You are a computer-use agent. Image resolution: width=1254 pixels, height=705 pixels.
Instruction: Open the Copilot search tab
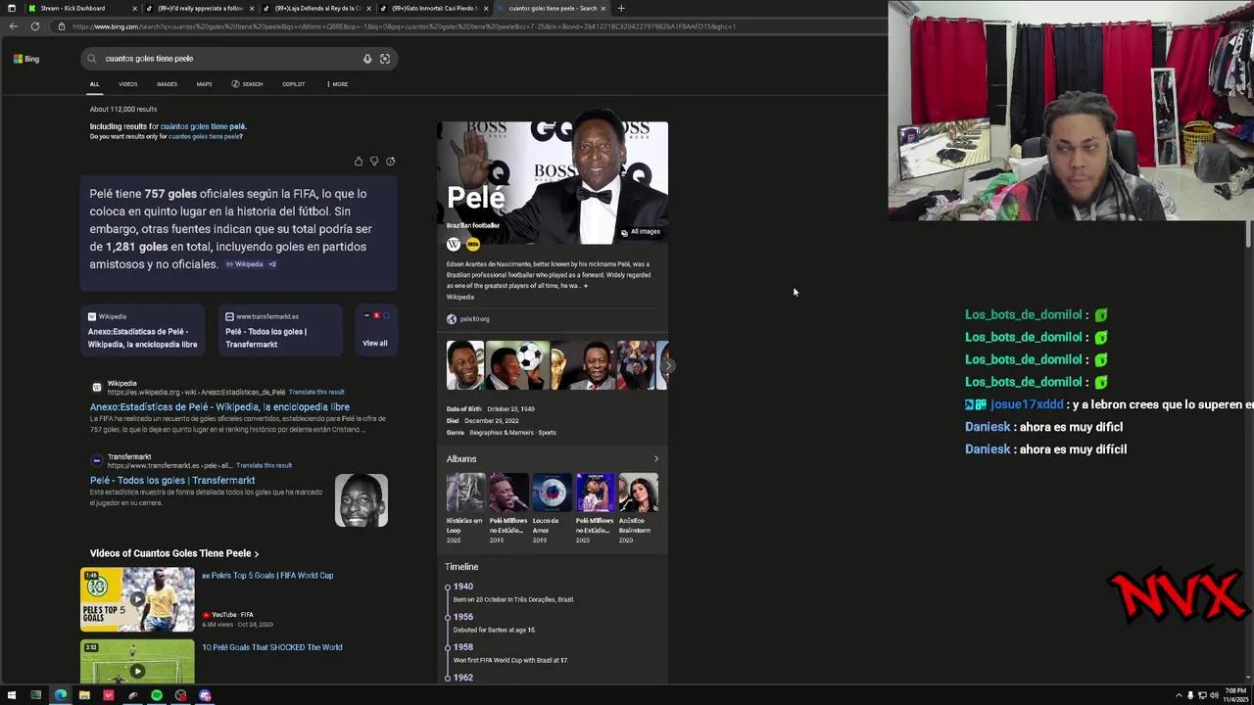pos(294,84)
